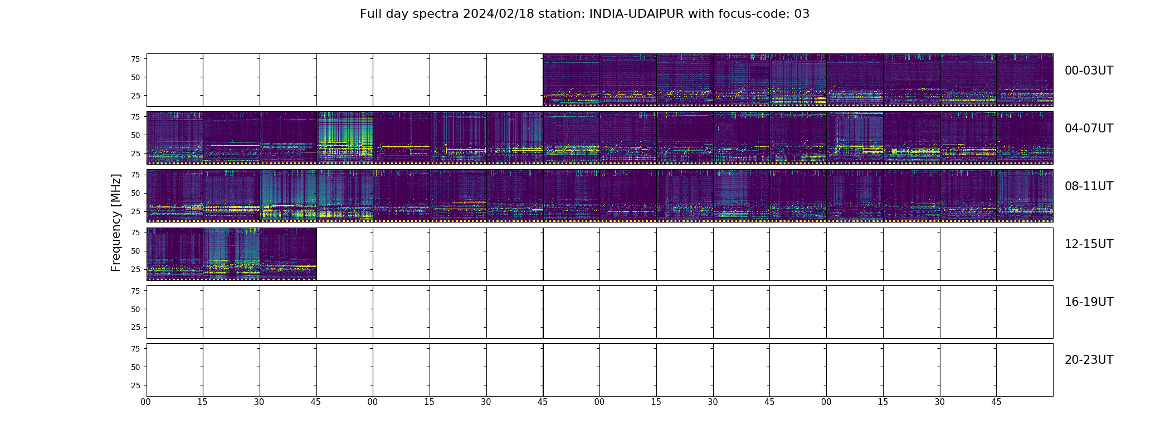Select the 20-23UT row label
This screenshot has width=1170, height=445.
click(x=1089, y=360)
